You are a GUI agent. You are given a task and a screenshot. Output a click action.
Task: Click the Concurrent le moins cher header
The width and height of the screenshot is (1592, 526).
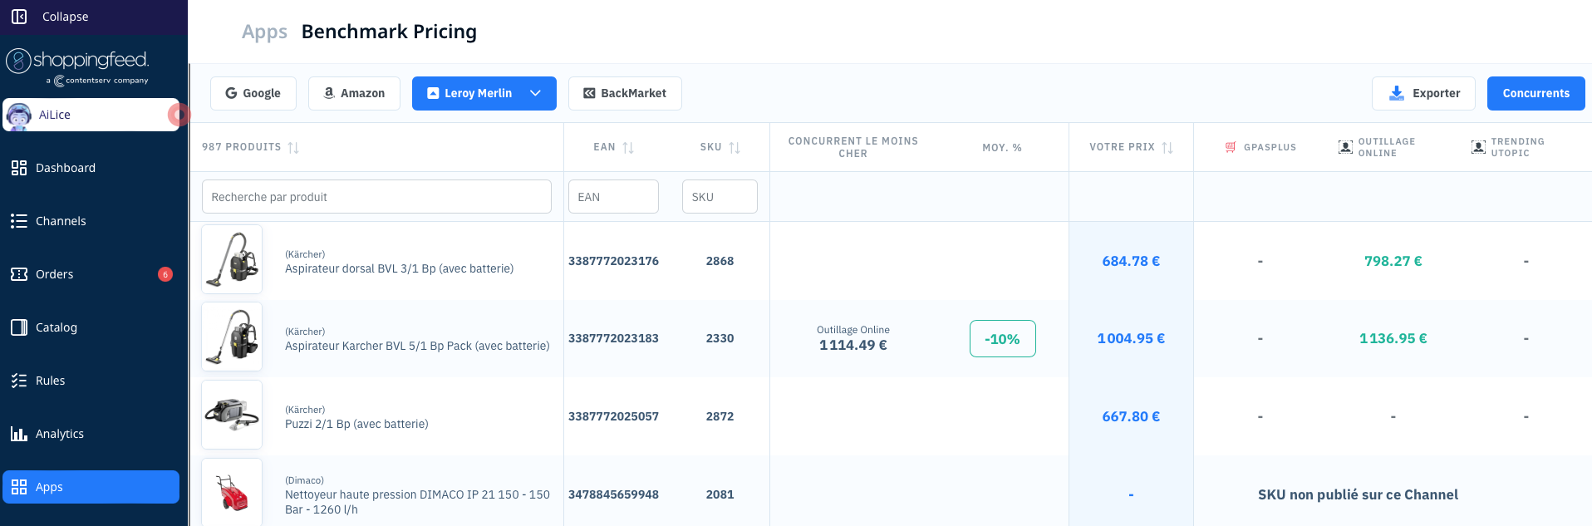coord(853,147)
